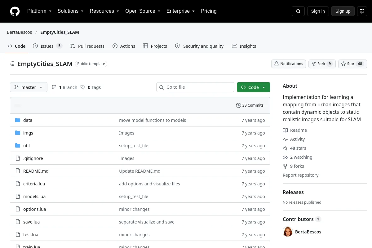This screenshot has width=372, height=248.
Task: Open the master branch selector dropdown
Action: click(x=29, y=87)
